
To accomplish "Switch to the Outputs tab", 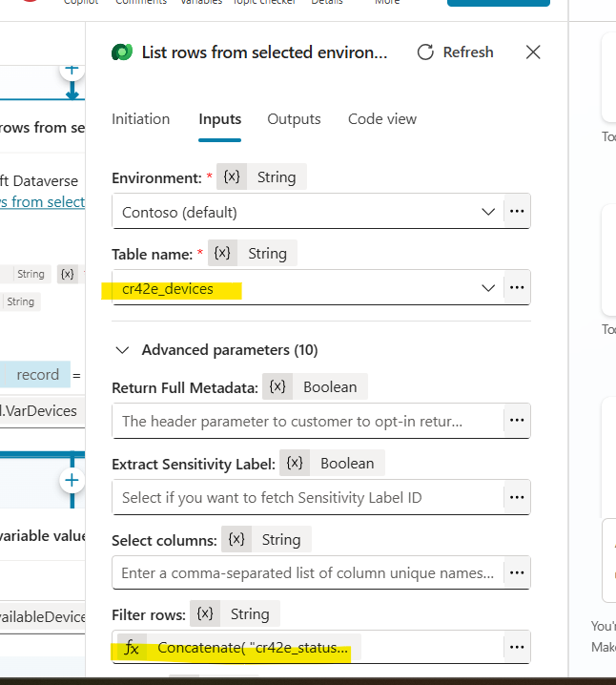I will click(294, 119).
